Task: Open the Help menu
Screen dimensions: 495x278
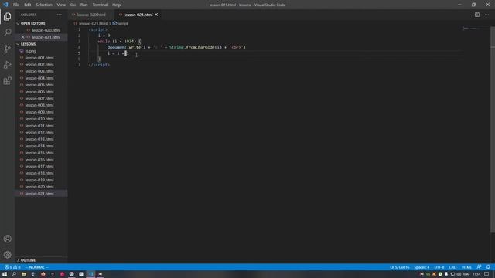Action: (116, 5)
